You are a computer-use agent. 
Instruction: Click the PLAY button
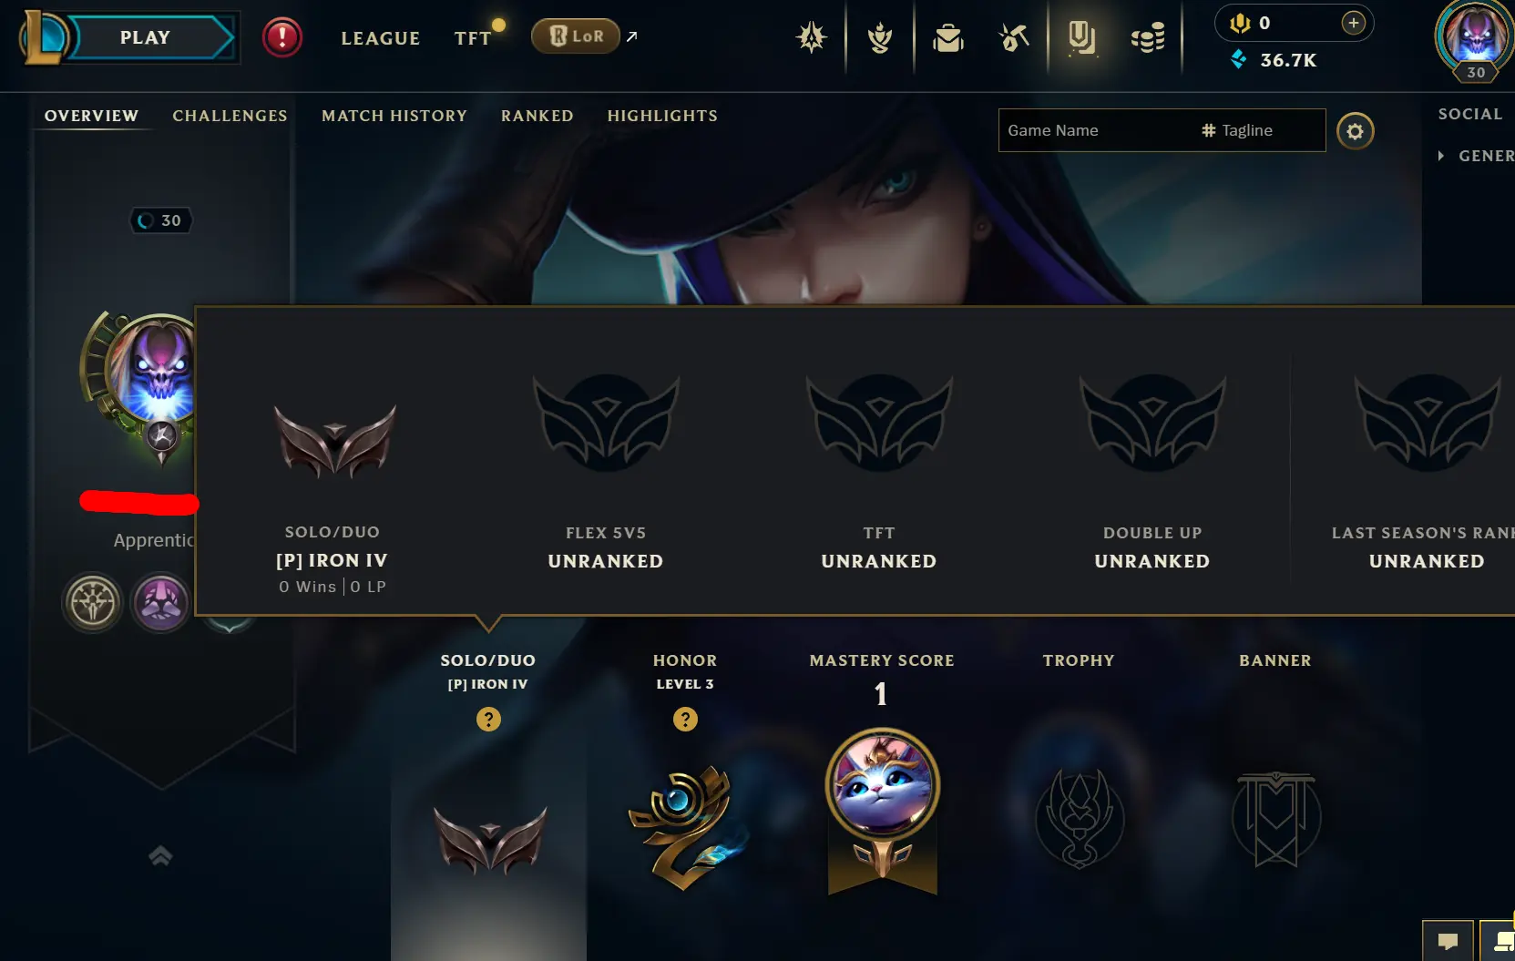click(x=146, y=37)
